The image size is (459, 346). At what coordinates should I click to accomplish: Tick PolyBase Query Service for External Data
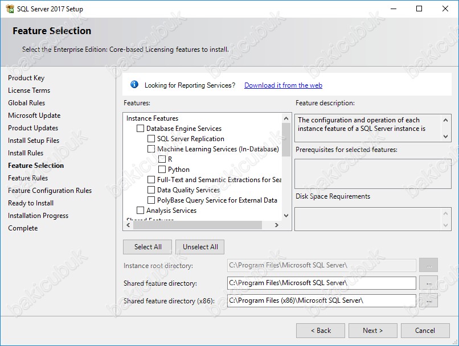[151, 200]
